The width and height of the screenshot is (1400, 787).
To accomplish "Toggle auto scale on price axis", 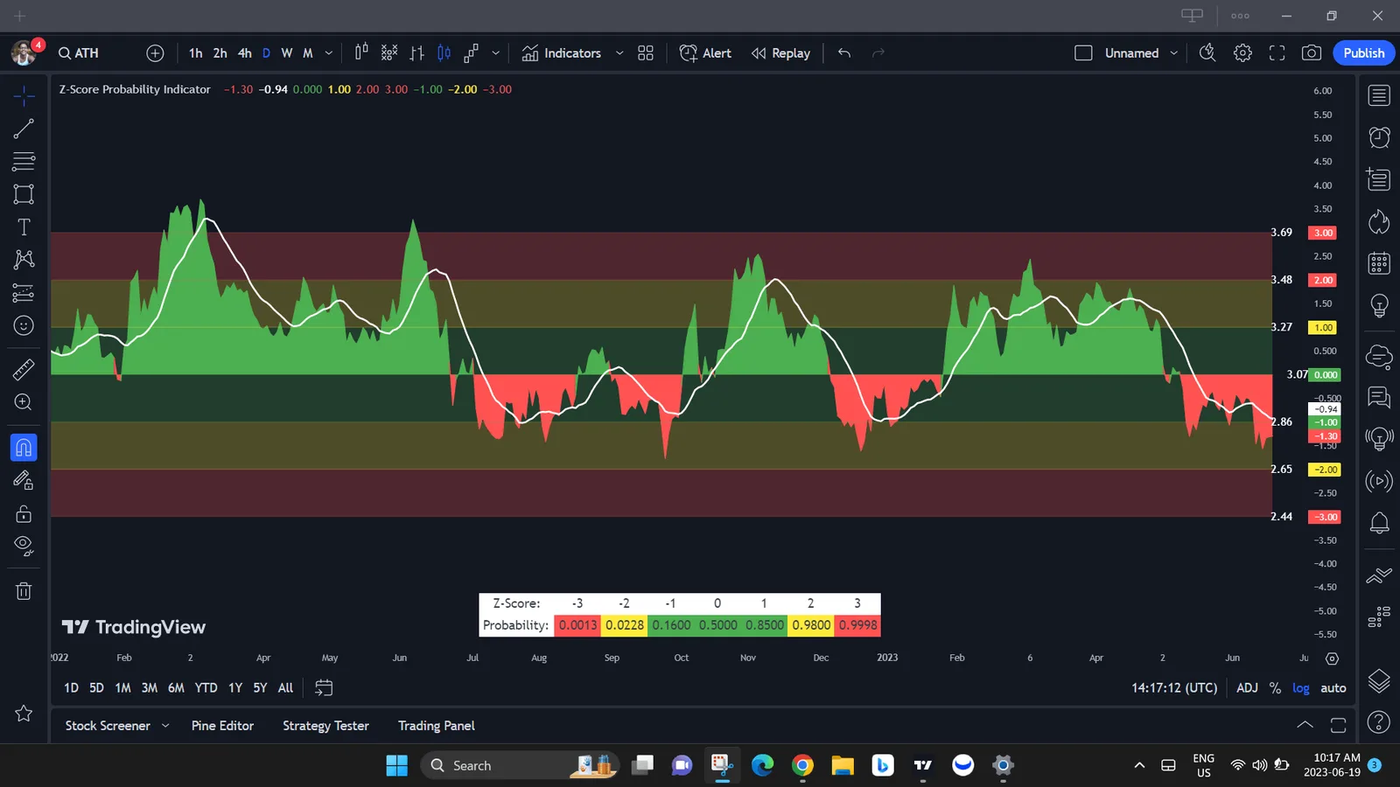I will pyautogui.click(x=1333, y=688).
